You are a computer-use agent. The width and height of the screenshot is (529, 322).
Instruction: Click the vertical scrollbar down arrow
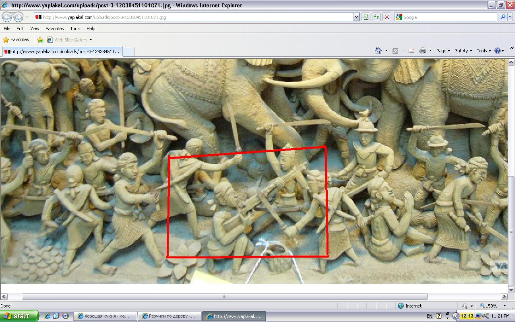click(x=511, y=289)
